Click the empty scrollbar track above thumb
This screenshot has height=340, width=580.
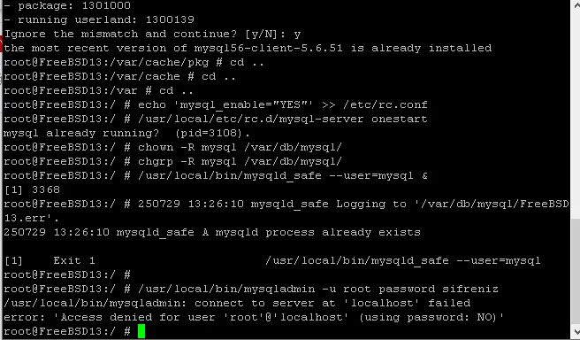pos(576,114)
